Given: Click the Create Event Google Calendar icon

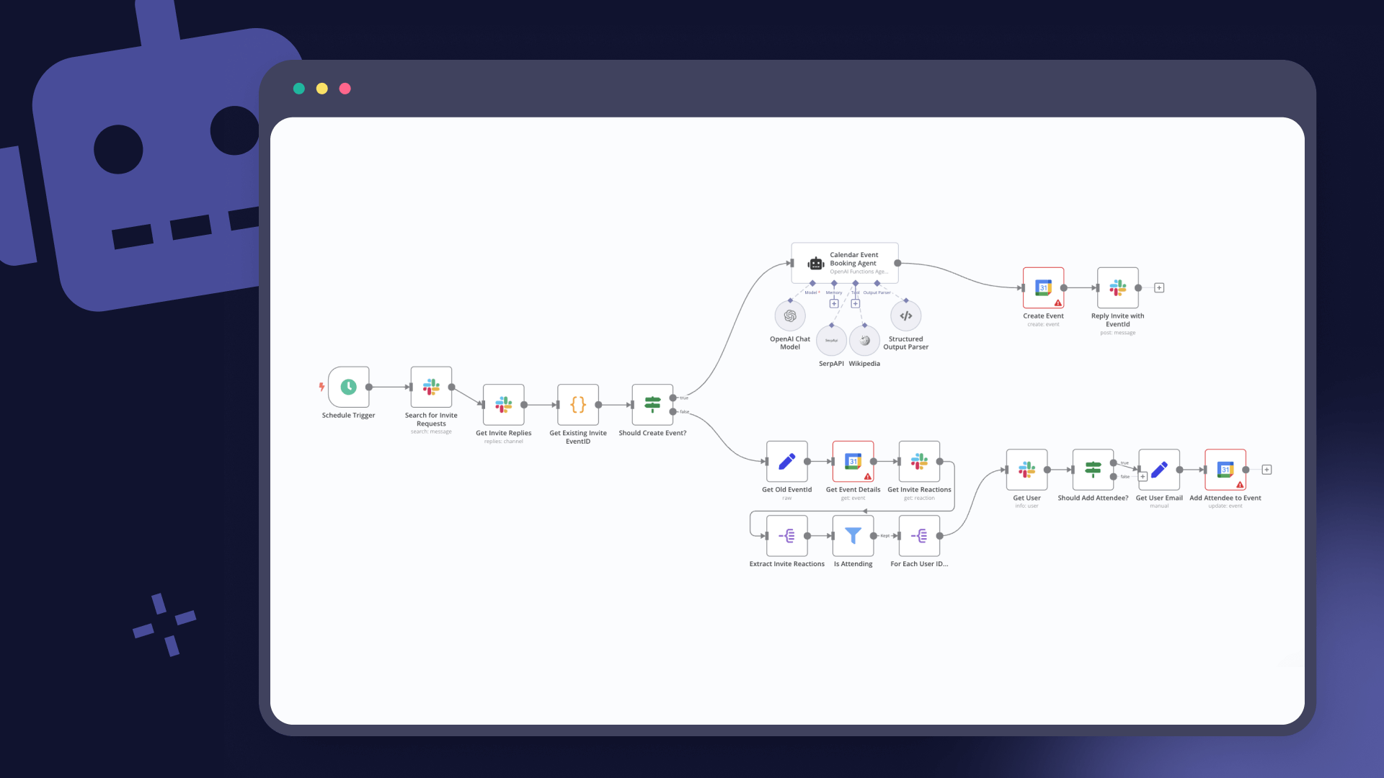Looking at the screenshot, I should pyautogui.click(x=1043, y=288).
